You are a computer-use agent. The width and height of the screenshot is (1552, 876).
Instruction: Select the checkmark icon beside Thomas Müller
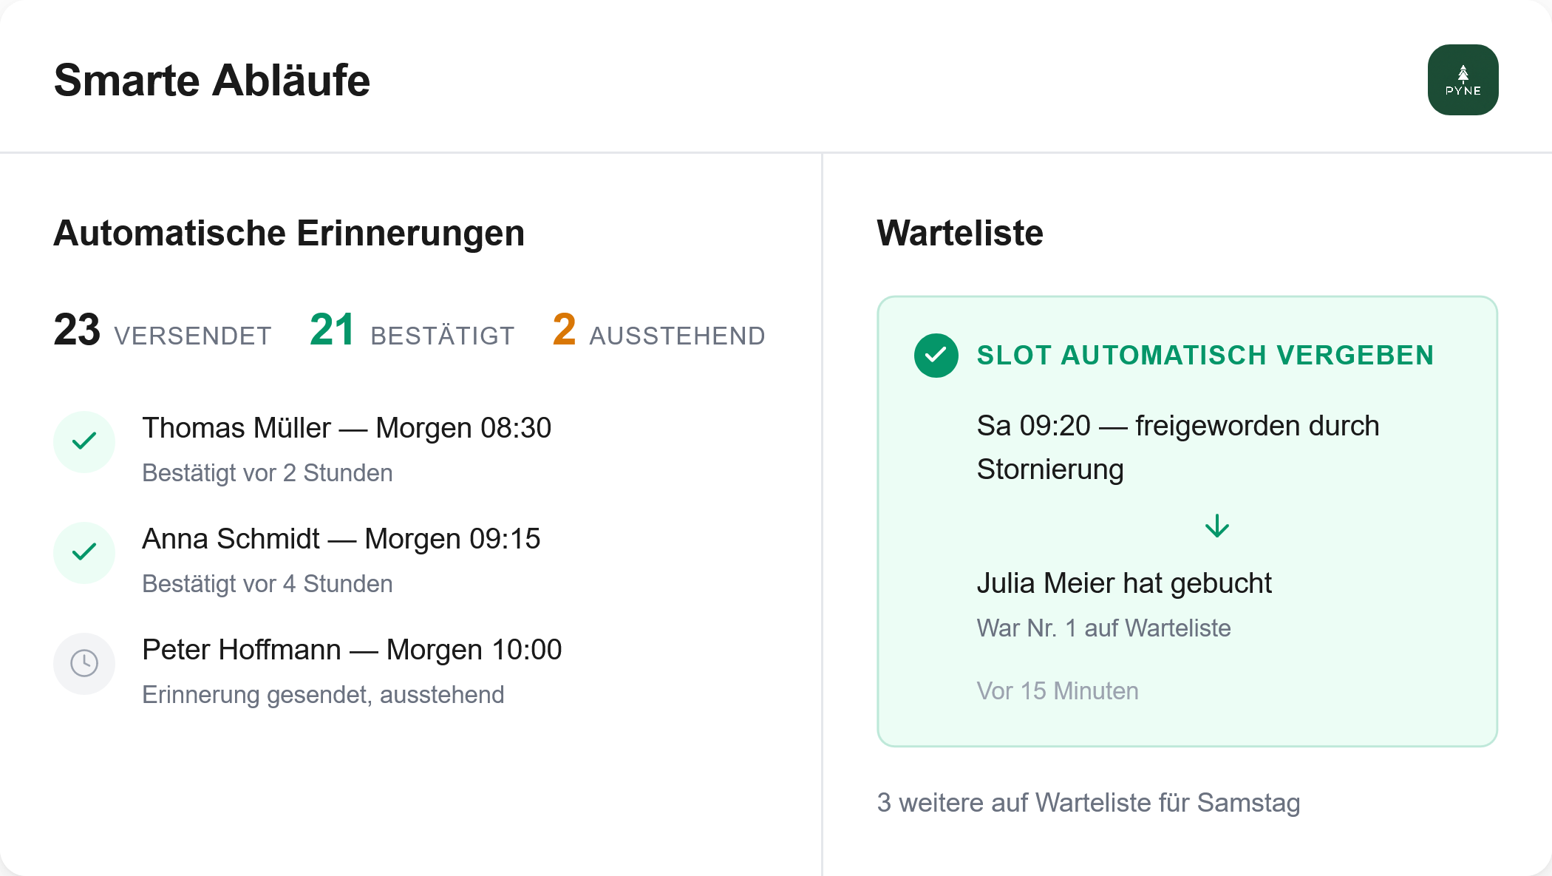click(x=84, y=441)
